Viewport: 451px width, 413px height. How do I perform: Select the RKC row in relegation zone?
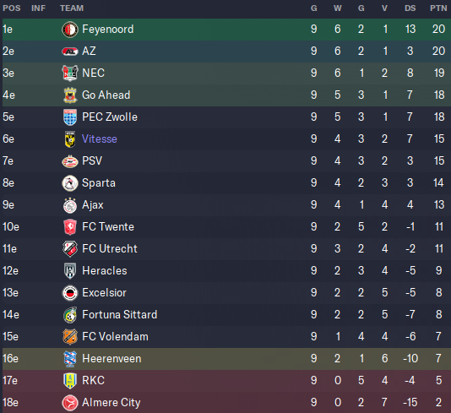(x=226, y=381)
